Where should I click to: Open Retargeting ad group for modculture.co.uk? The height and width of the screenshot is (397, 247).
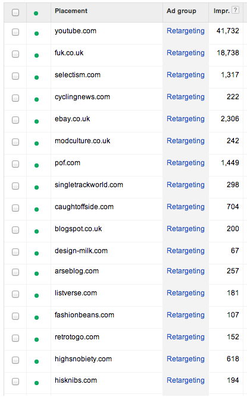186,141
